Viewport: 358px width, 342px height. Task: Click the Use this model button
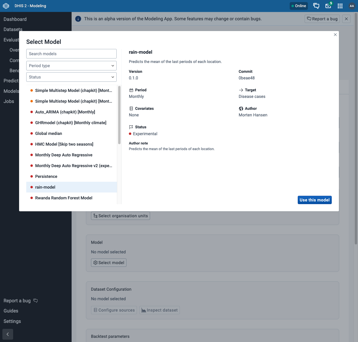[x=314, y=200]
